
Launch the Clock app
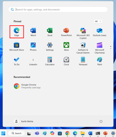tap(66, 61)
